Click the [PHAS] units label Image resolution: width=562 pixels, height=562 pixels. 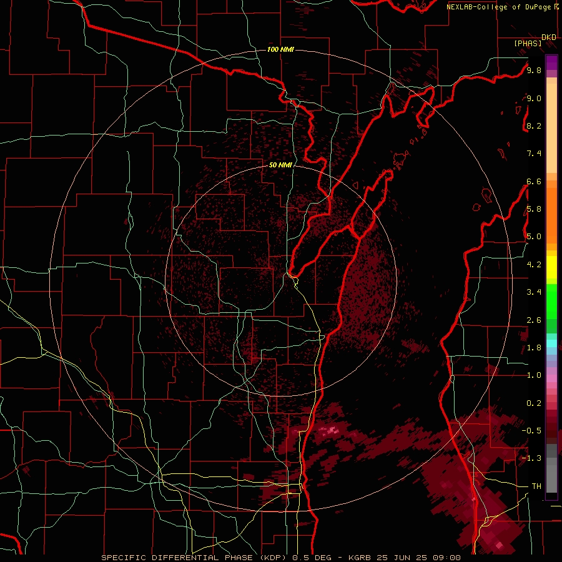coord(528,44)
